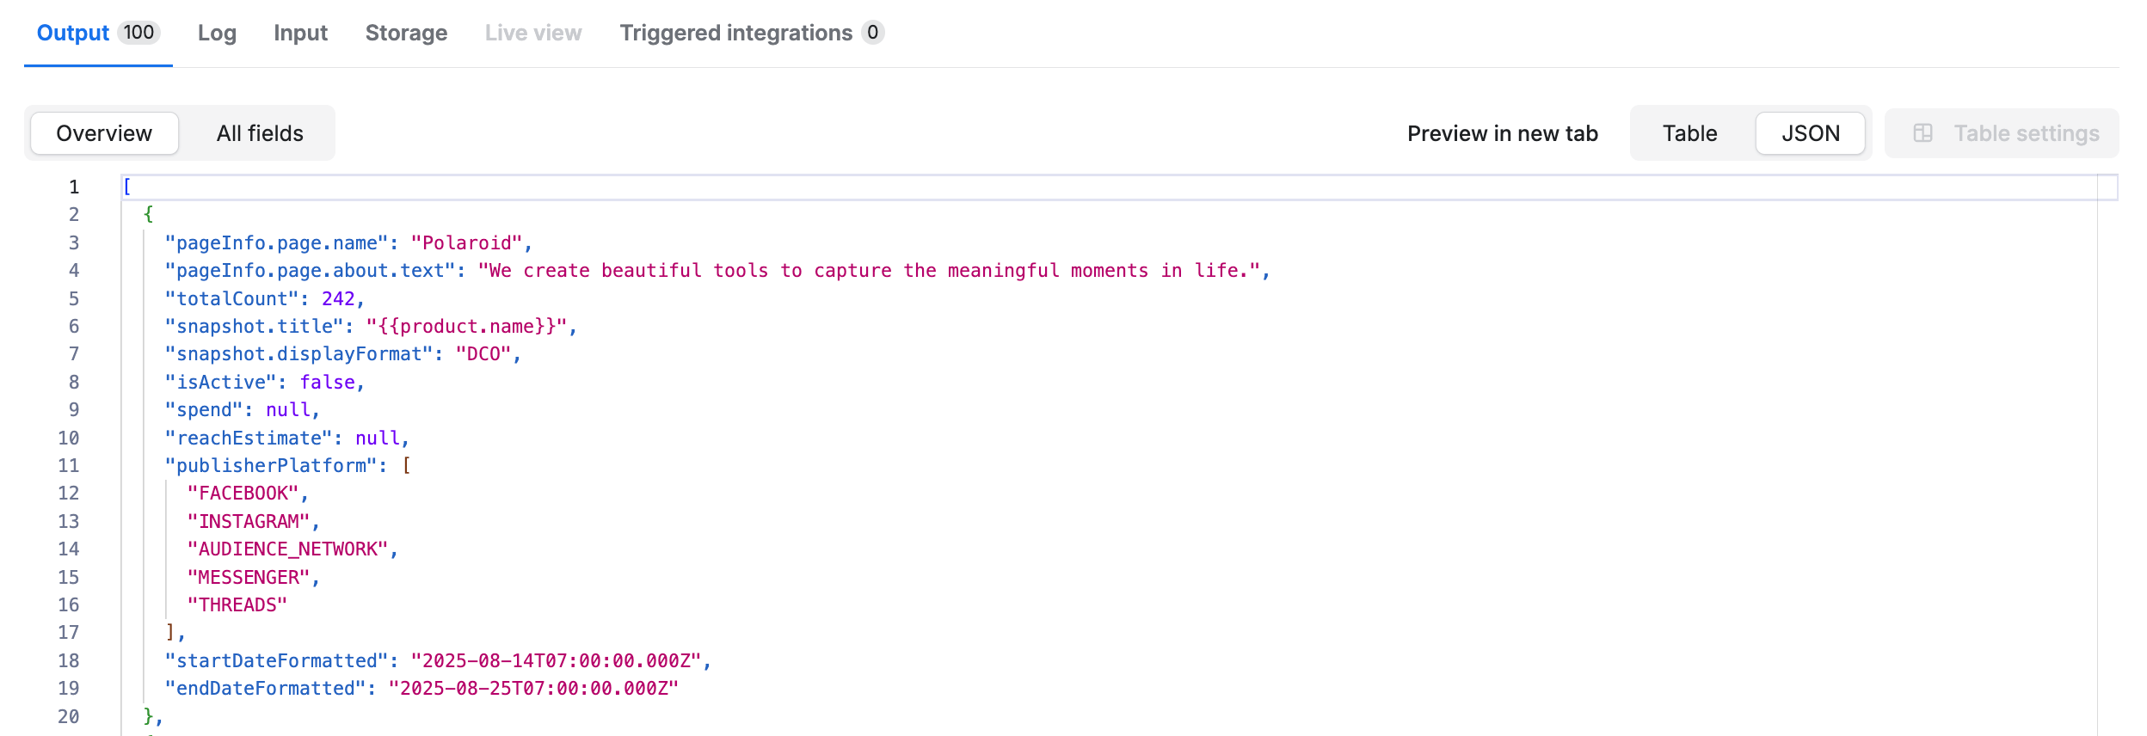Click the "reachEstimate" key
The height and width of the screenshot is (736, 2147).
[x=249, y=439]
